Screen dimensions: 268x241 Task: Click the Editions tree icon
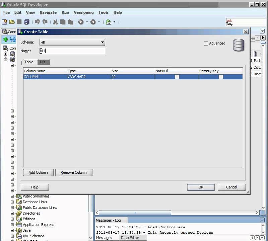pyautogui.click(x=19, y=219)
